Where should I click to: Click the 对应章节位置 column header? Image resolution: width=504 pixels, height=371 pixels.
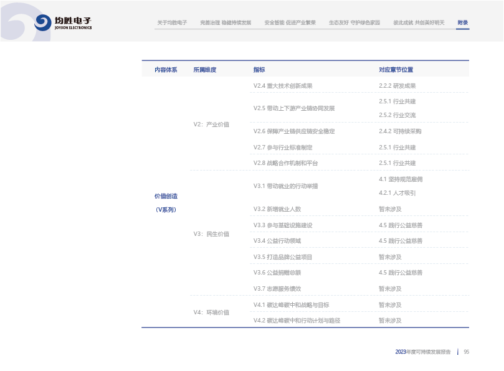[x=396, y=70]
